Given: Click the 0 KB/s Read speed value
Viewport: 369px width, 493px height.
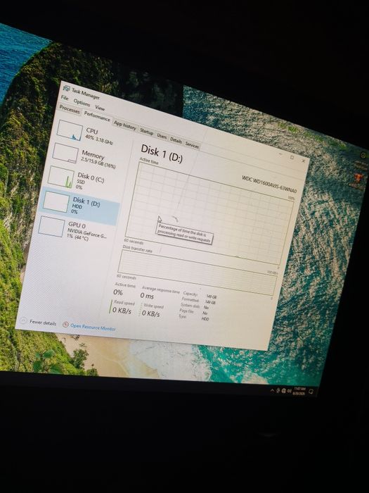Looking at the screenshot, I should point(122,311).
